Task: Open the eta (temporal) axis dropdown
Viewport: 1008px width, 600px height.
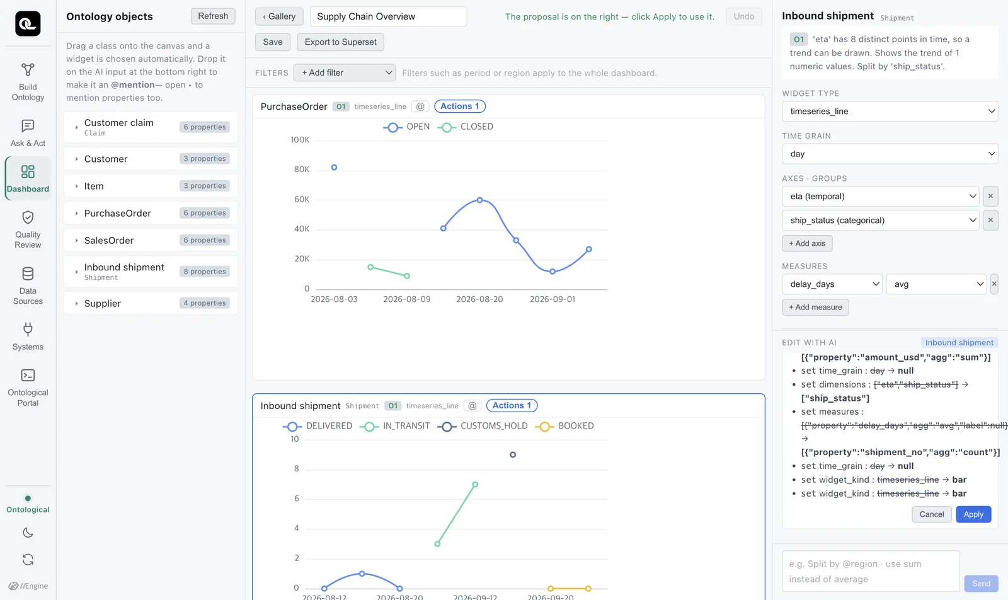Action: [881, 196]
